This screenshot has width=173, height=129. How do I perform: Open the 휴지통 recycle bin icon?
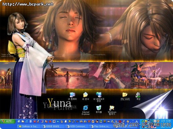point(99,109)
